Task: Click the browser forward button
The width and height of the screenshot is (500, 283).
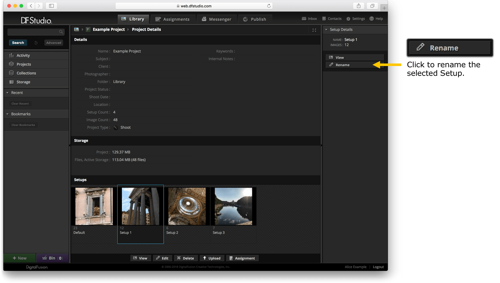Action: point(39,6)
